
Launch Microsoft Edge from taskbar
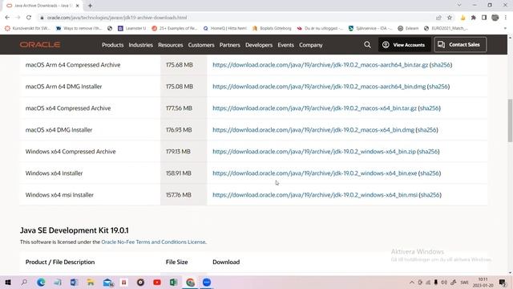tap(41, 282)
